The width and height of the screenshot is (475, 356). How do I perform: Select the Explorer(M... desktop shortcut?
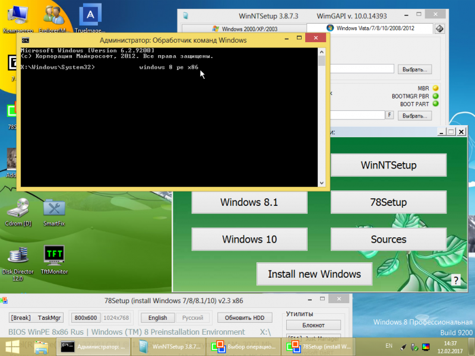(x=54, y=18)
